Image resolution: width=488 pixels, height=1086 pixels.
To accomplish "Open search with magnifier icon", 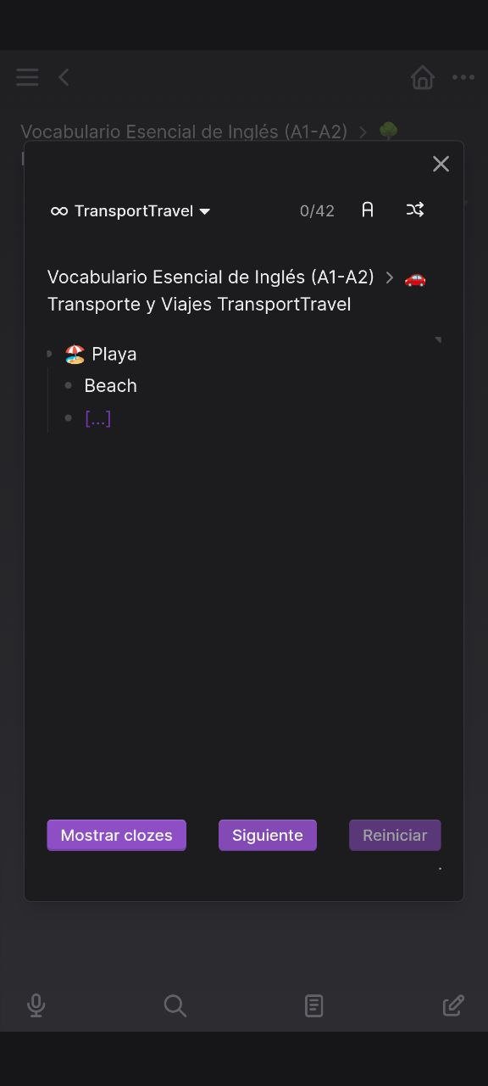I will [175, 1006].
